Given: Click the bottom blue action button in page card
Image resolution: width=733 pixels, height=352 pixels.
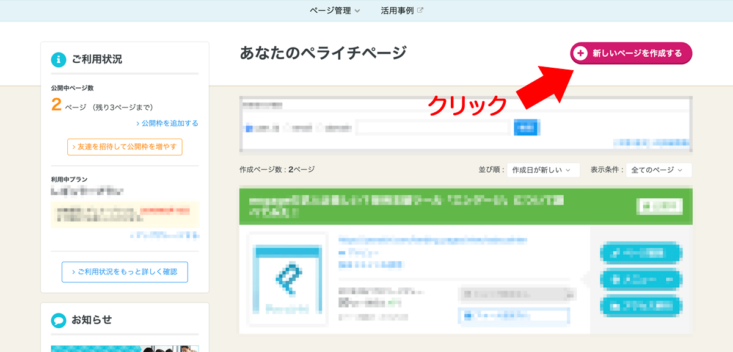Looking at the screenshot, I should (641, 306).
